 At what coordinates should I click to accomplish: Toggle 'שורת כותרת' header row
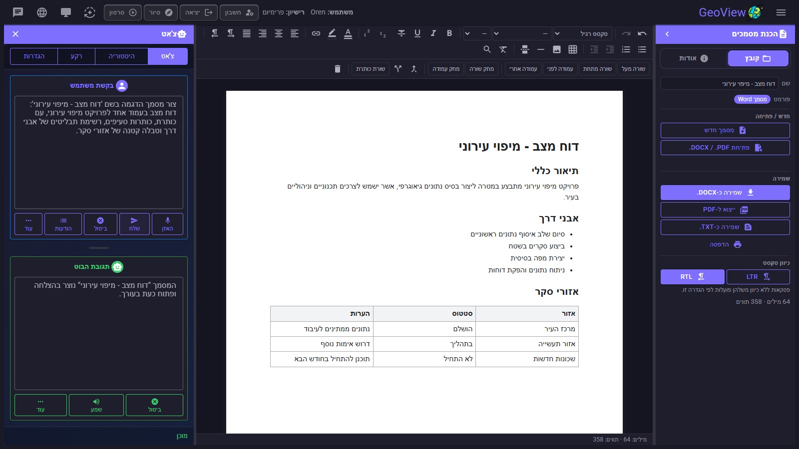point(371,69)
